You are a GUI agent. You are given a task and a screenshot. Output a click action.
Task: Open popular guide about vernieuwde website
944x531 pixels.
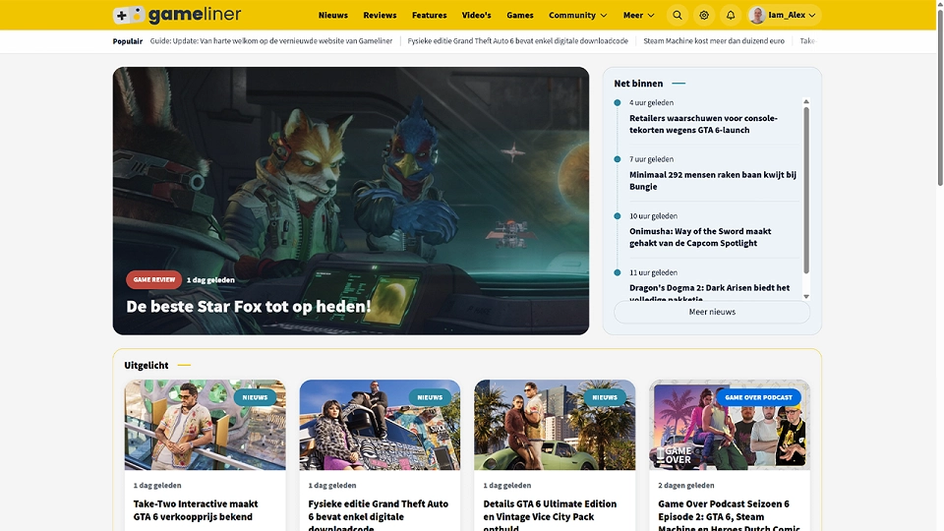(271, 41)
